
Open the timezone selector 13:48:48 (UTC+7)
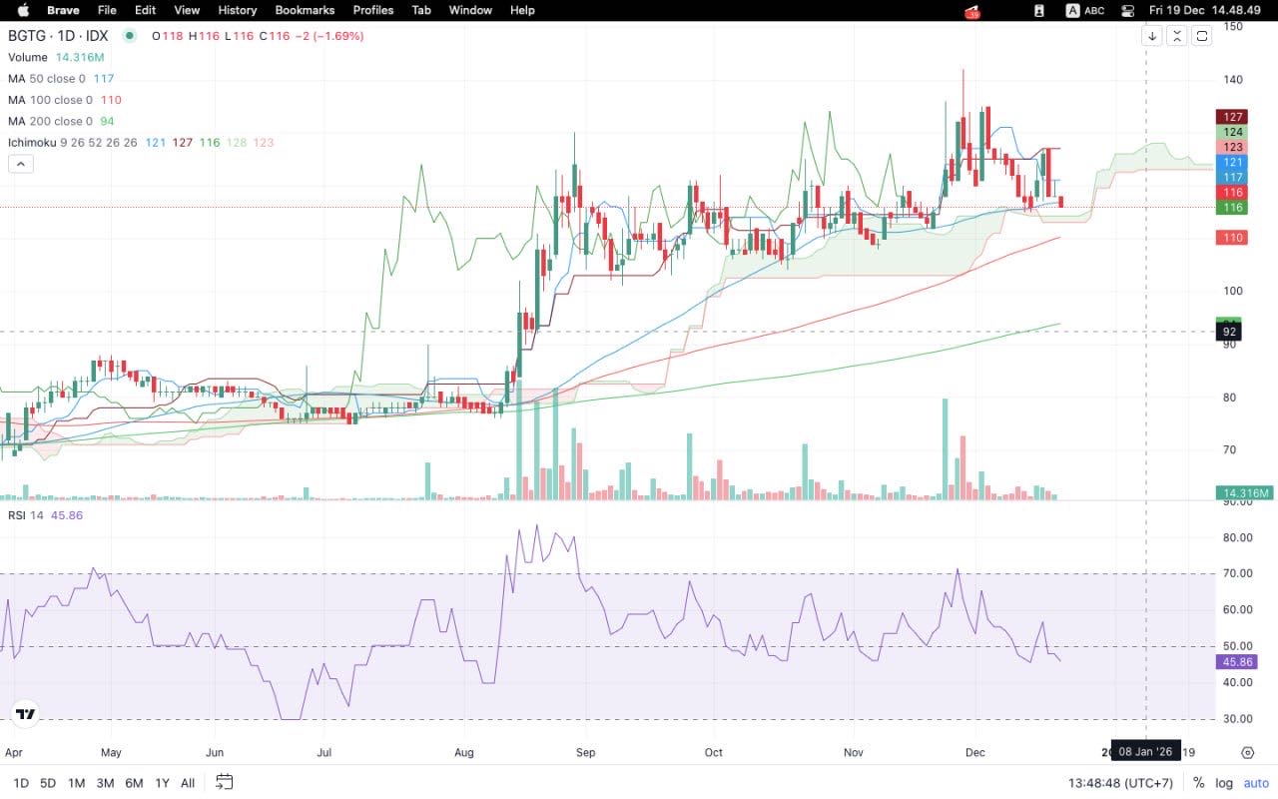tap(1120, 782)
